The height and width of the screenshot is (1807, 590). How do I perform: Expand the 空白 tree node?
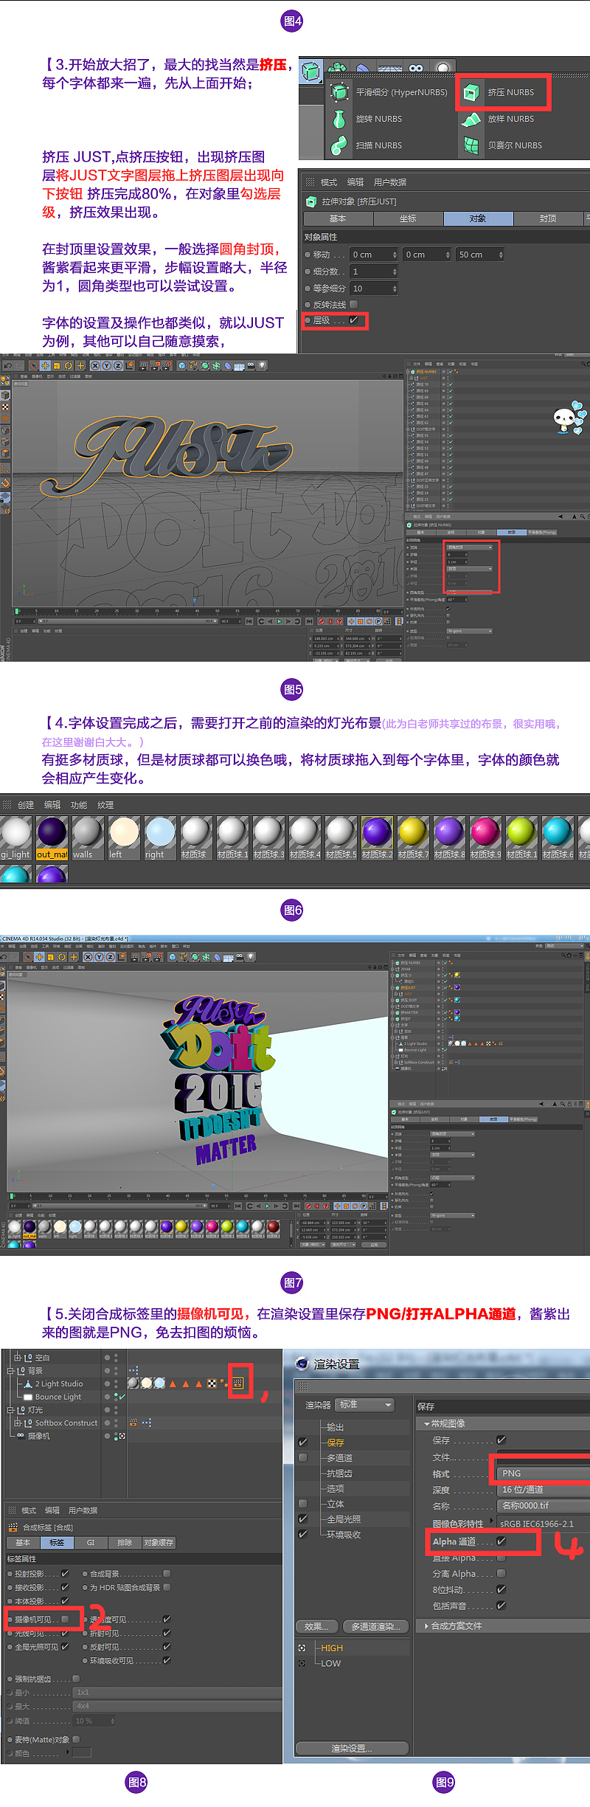(x=18, y=1357)
